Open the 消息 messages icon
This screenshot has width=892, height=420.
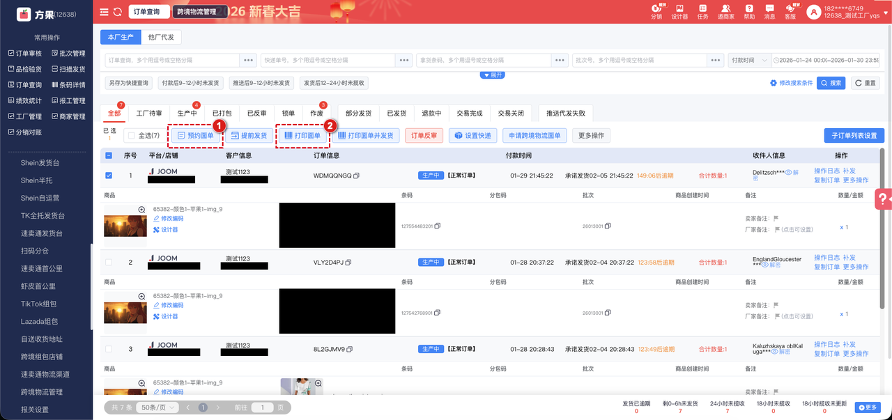point(769,9)
